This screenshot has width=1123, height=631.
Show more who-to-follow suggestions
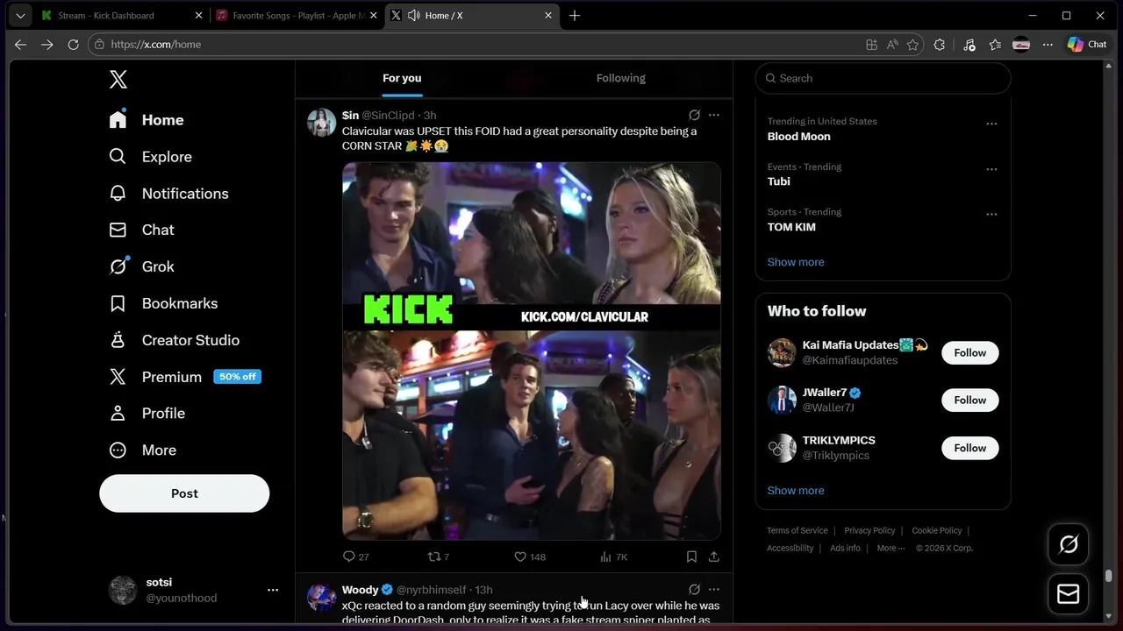pos(796,491)
